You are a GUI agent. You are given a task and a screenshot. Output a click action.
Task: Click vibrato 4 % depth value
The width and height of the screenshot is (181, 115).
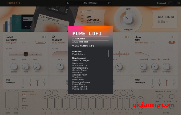coord(24,94)
